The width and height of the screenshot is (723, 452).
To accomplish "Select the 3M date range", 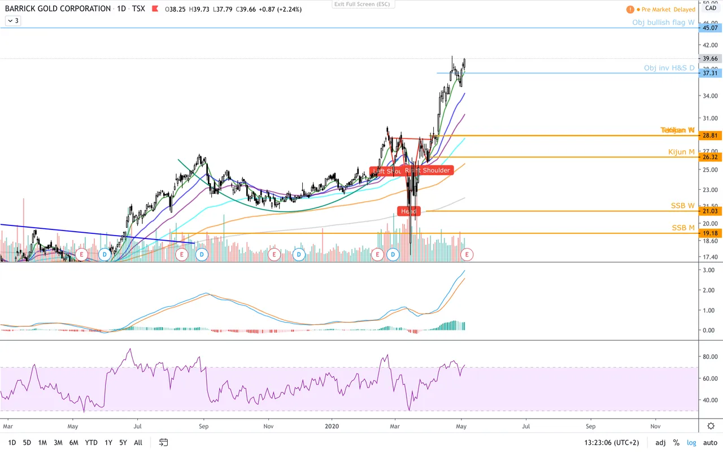I will tap(58, 442).
